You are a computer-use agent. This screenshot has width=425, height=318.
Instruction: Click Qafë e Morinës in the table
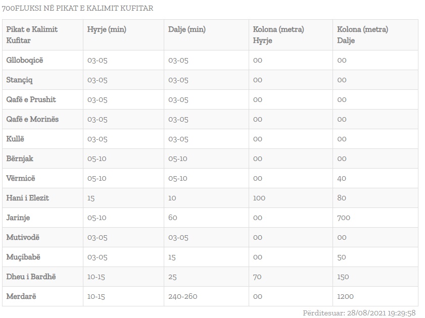click(32, 119)
